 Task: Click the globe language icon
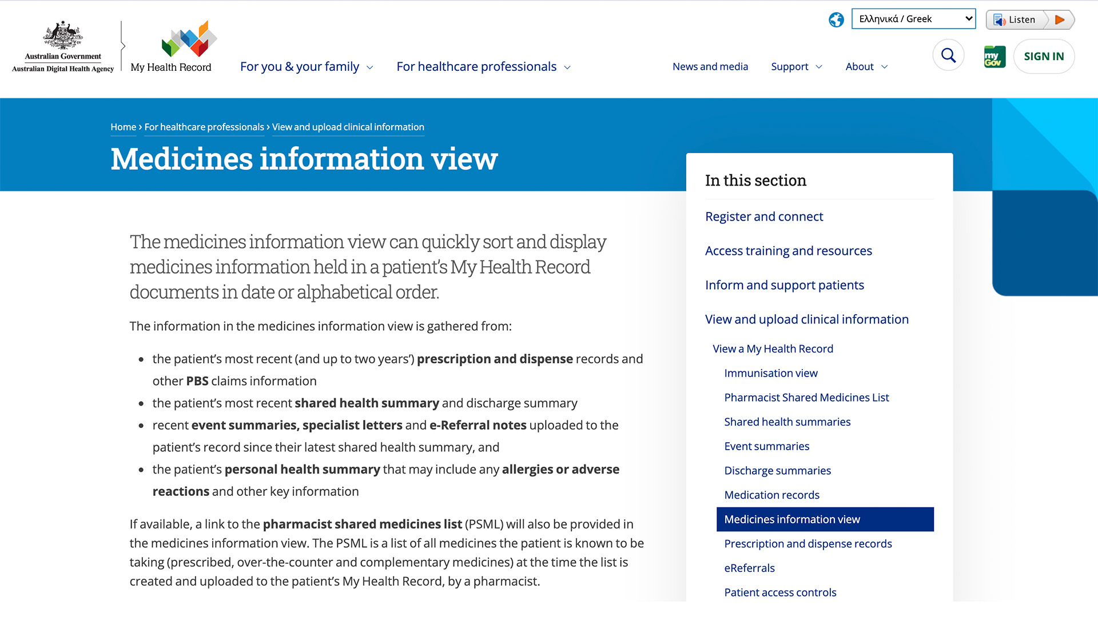pos(836,19)
